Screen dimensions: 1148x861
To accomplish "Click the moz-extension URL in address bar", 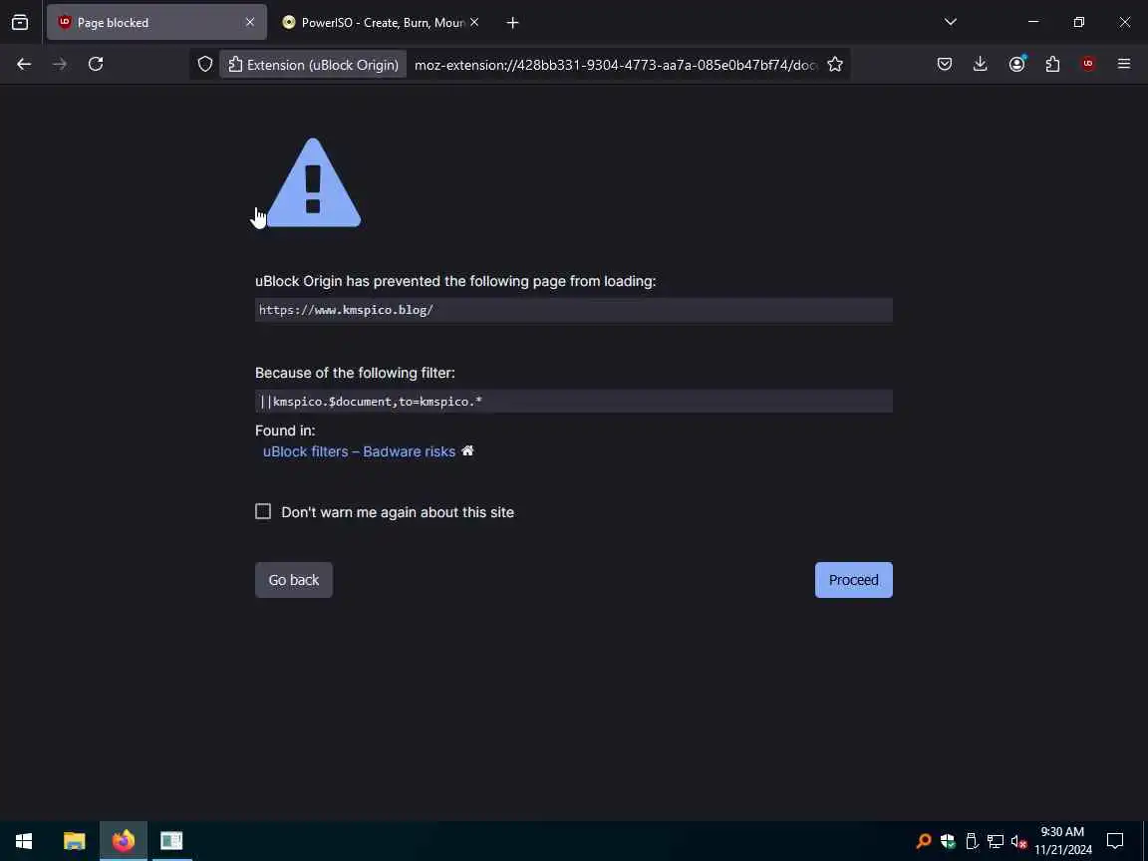I will [x=615, y=65].
